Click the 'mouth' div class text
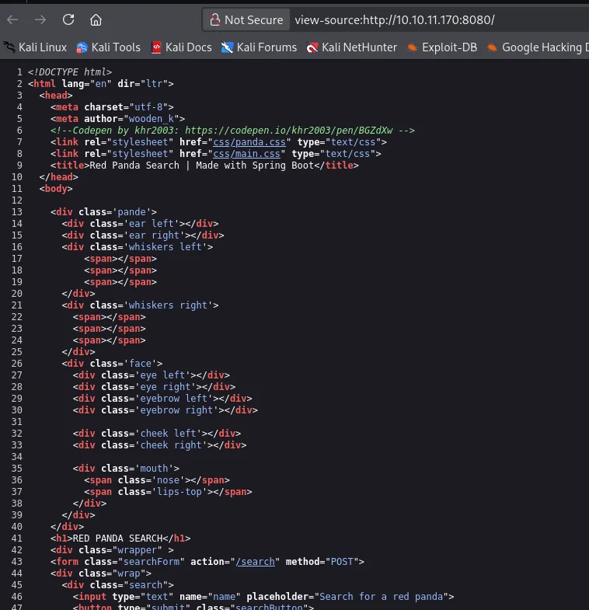This screenshot has width=589, height=610. [154, 469]
